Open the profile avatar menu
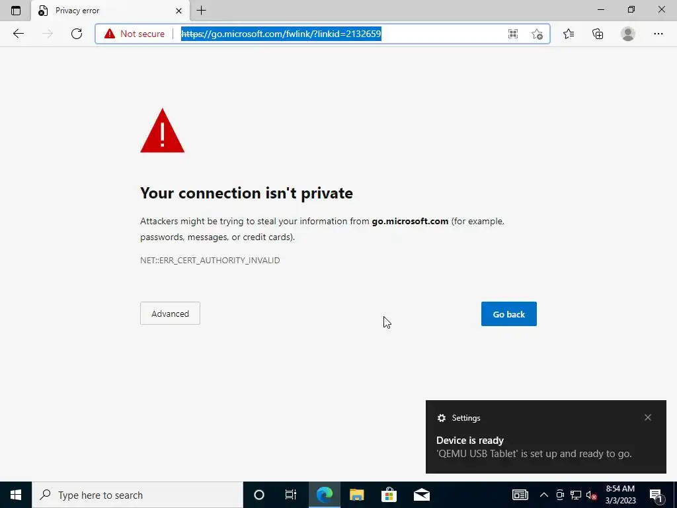The width and height of the screenshot is (677, 508). point(628,34)
